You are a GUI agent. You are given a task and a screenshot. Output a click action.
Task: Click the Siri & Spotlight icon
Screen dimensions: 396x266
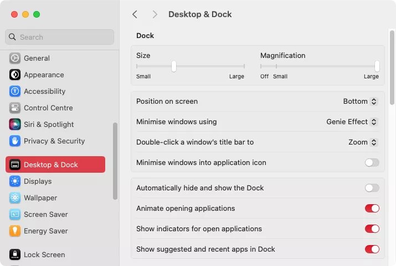tap(15, 124)
